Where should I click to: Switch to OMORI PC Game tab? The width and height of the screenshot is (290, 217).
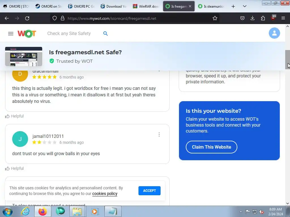pos(81,6)
